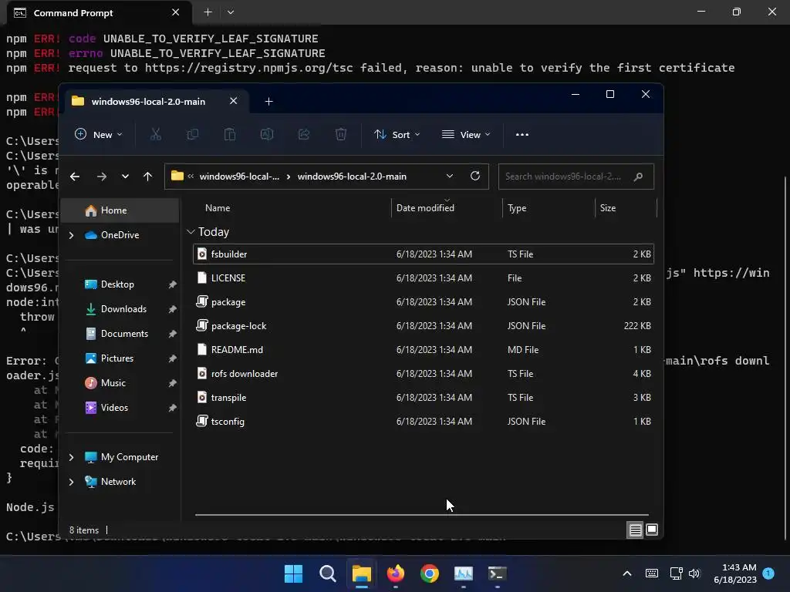Click the Paste icon in Explorer toolbar
This screenshot has width=790, height=592.
pyautogui.click(x=230, y=134)
